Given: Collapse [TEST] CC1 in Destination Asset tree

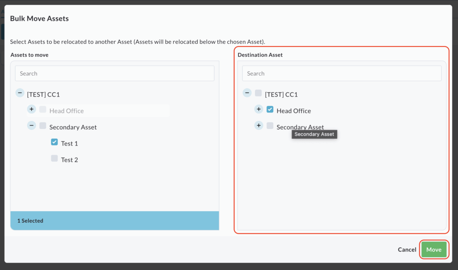Looking at the screenshot, I should coord(247,93).
